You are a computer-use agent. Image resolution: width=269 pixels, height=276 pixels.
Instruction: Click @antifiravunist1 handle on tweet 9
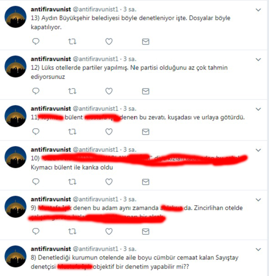[95, 199]
